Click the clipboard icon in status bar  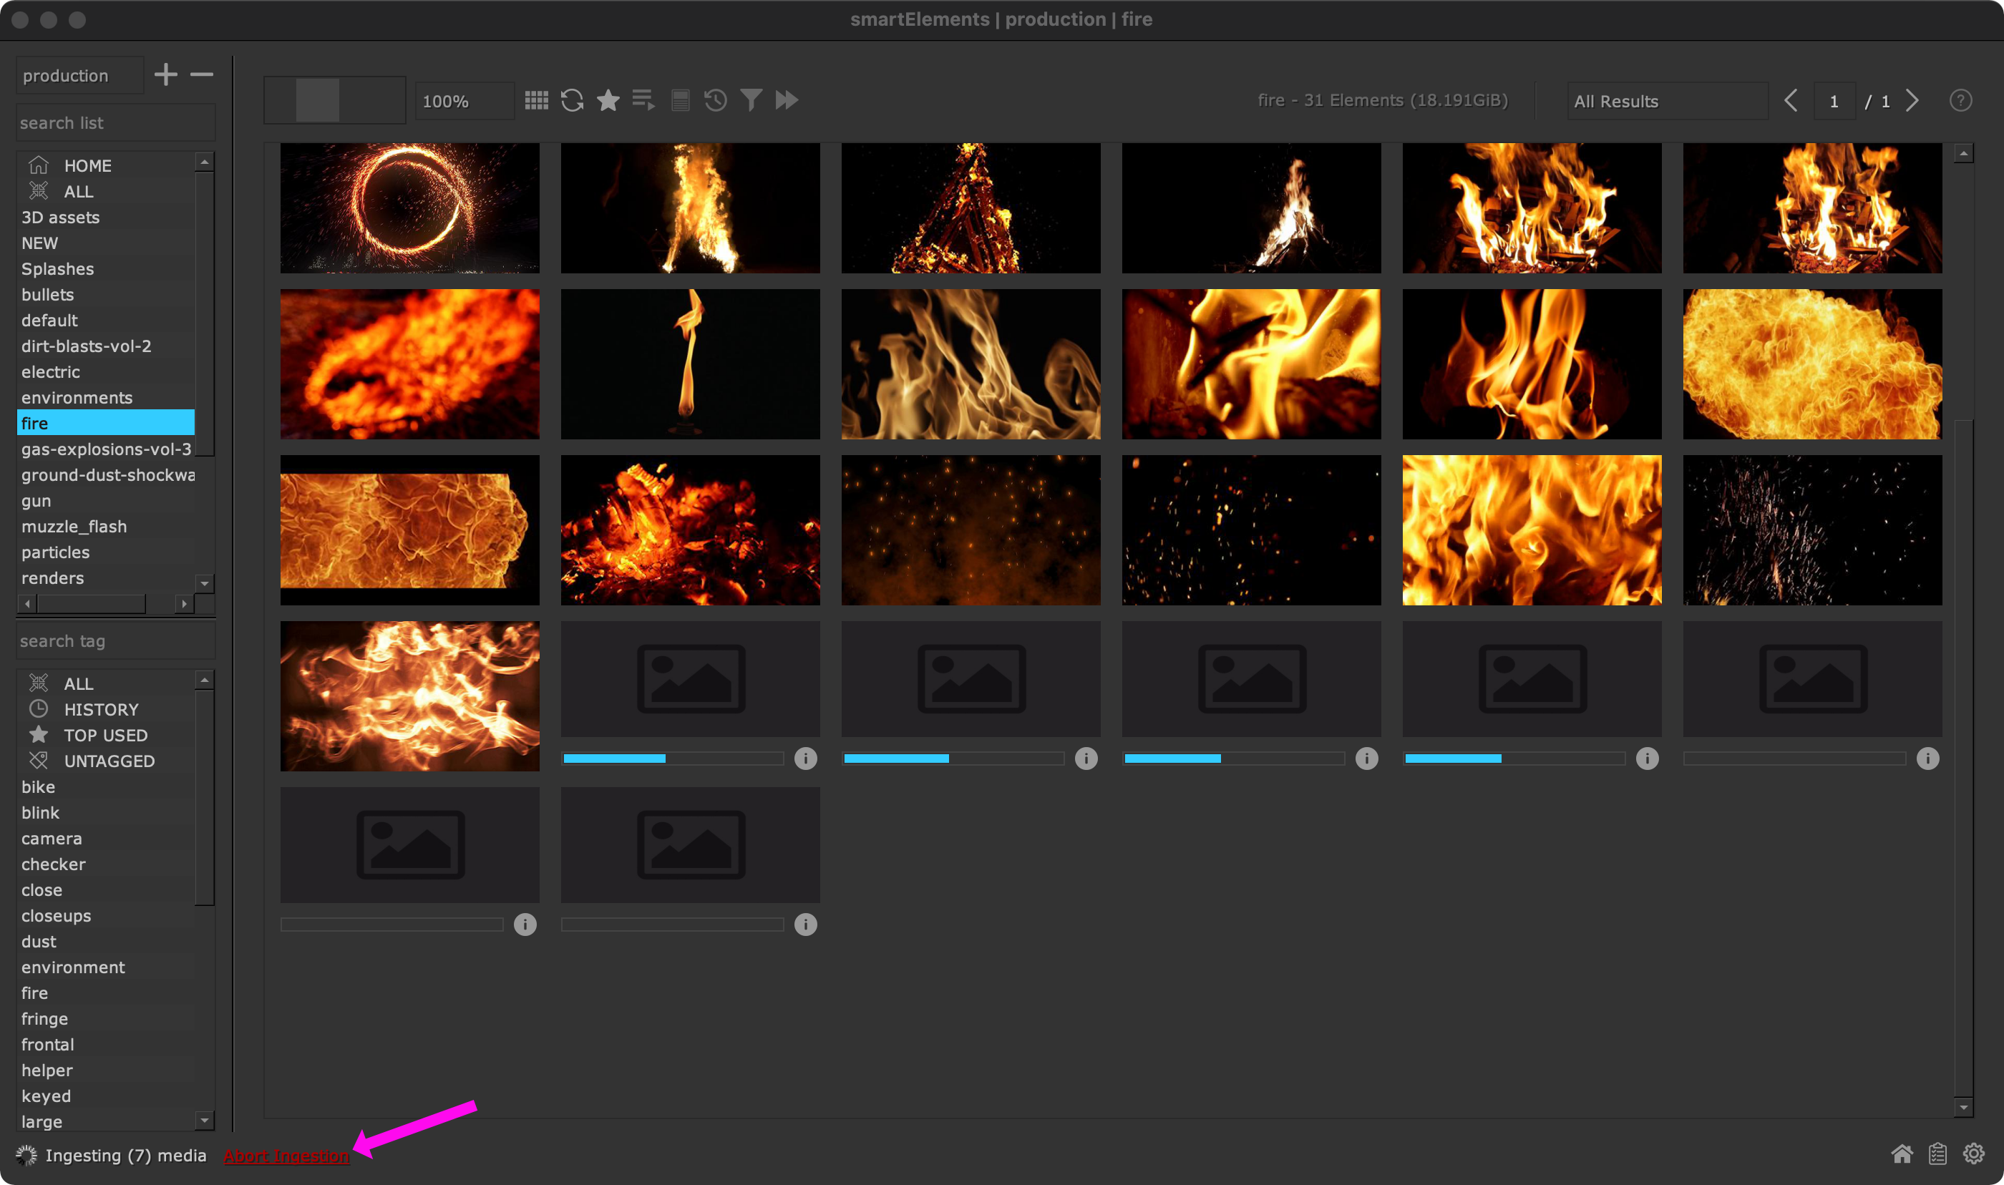coord(1937,1154)
